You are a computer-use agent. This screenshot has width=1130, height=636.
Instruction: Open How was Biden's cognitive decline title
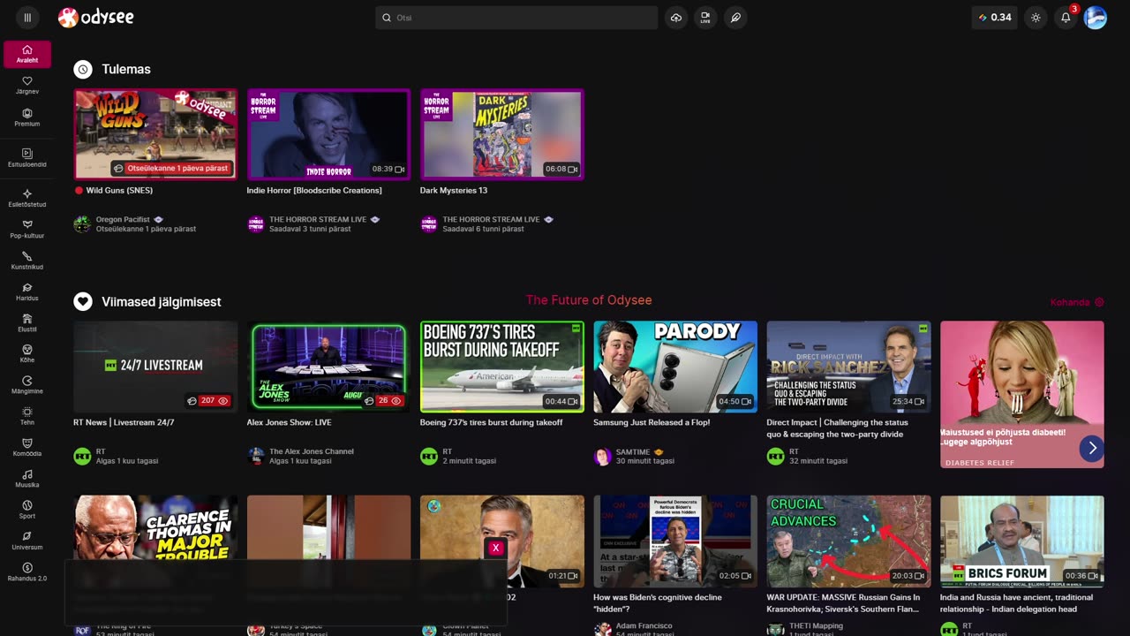[x=658, y=602]
